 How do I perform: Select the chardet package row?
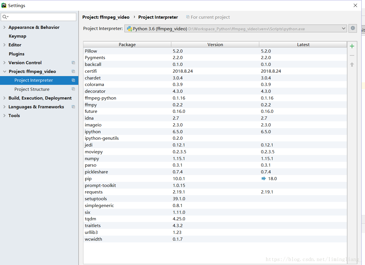pos(215,78)
